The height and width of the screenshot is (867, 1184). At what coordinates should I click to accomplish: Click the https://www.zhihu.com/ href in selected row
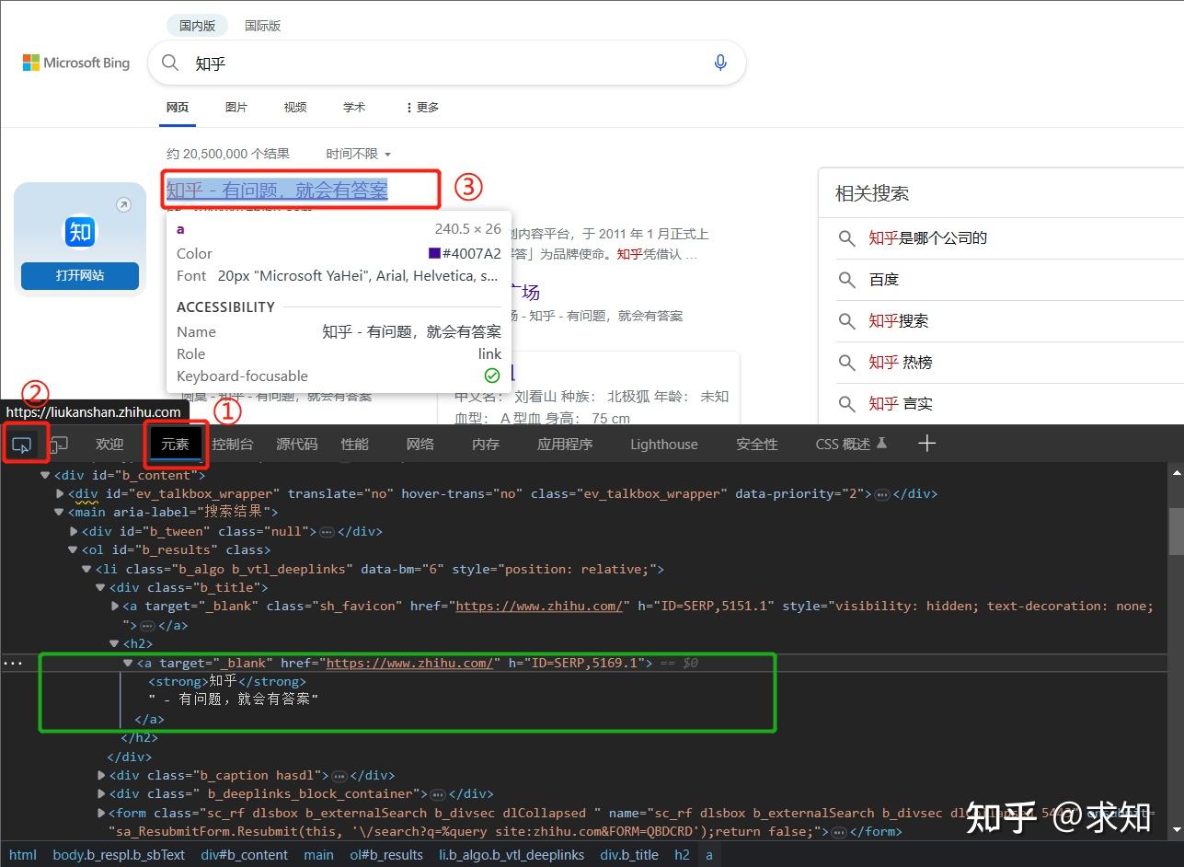tap(412, 663)
